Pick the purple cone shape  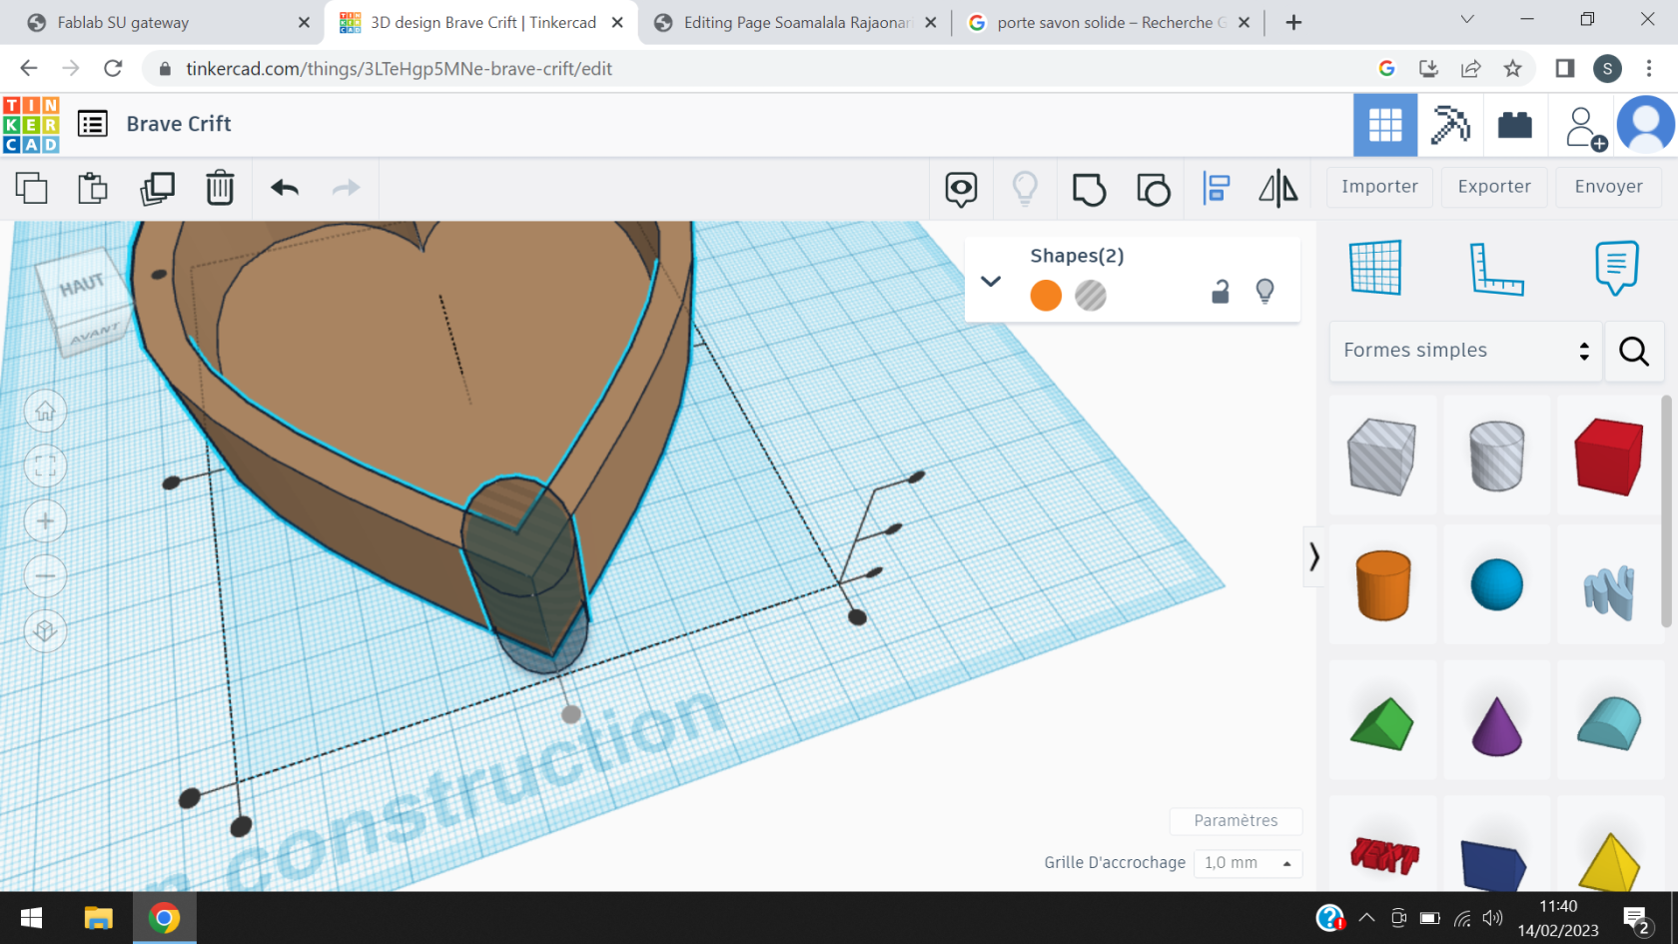pyautogui.click(x=1496, y=725)
